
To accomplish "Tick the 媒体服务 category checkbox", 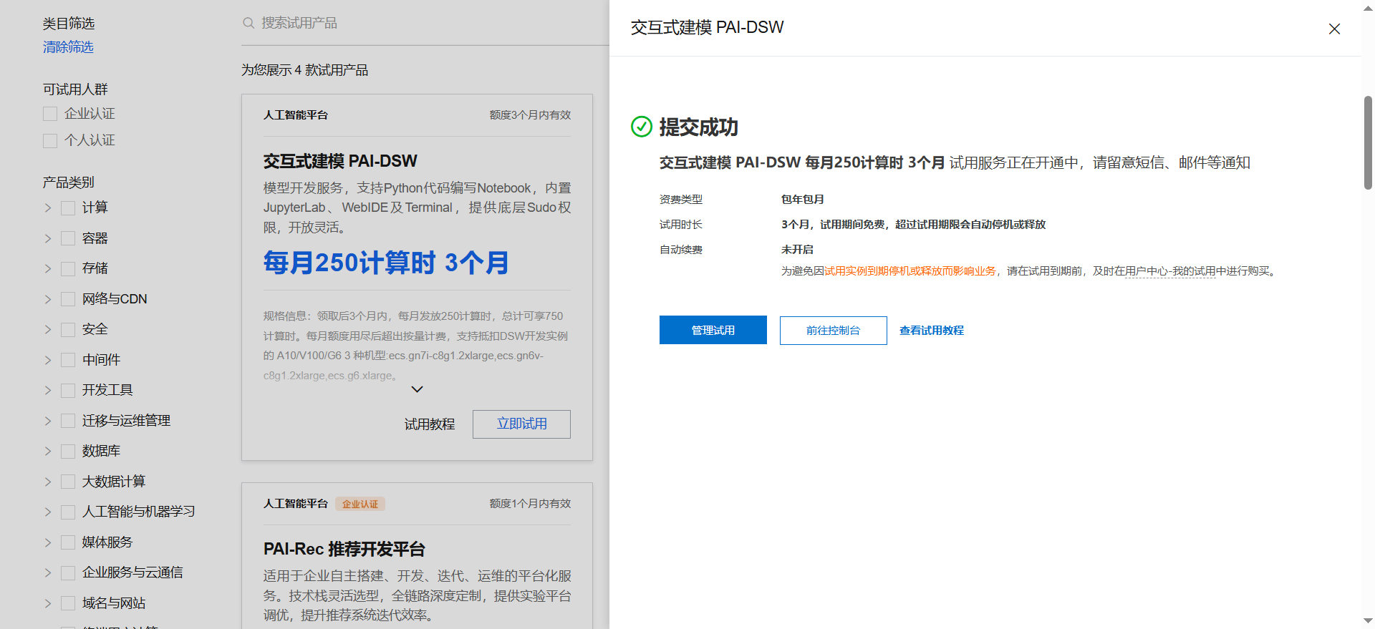I will [68, 542].
